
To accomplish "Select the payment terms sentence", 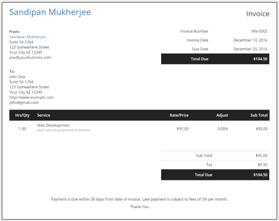I will click(x=139, y=199).
